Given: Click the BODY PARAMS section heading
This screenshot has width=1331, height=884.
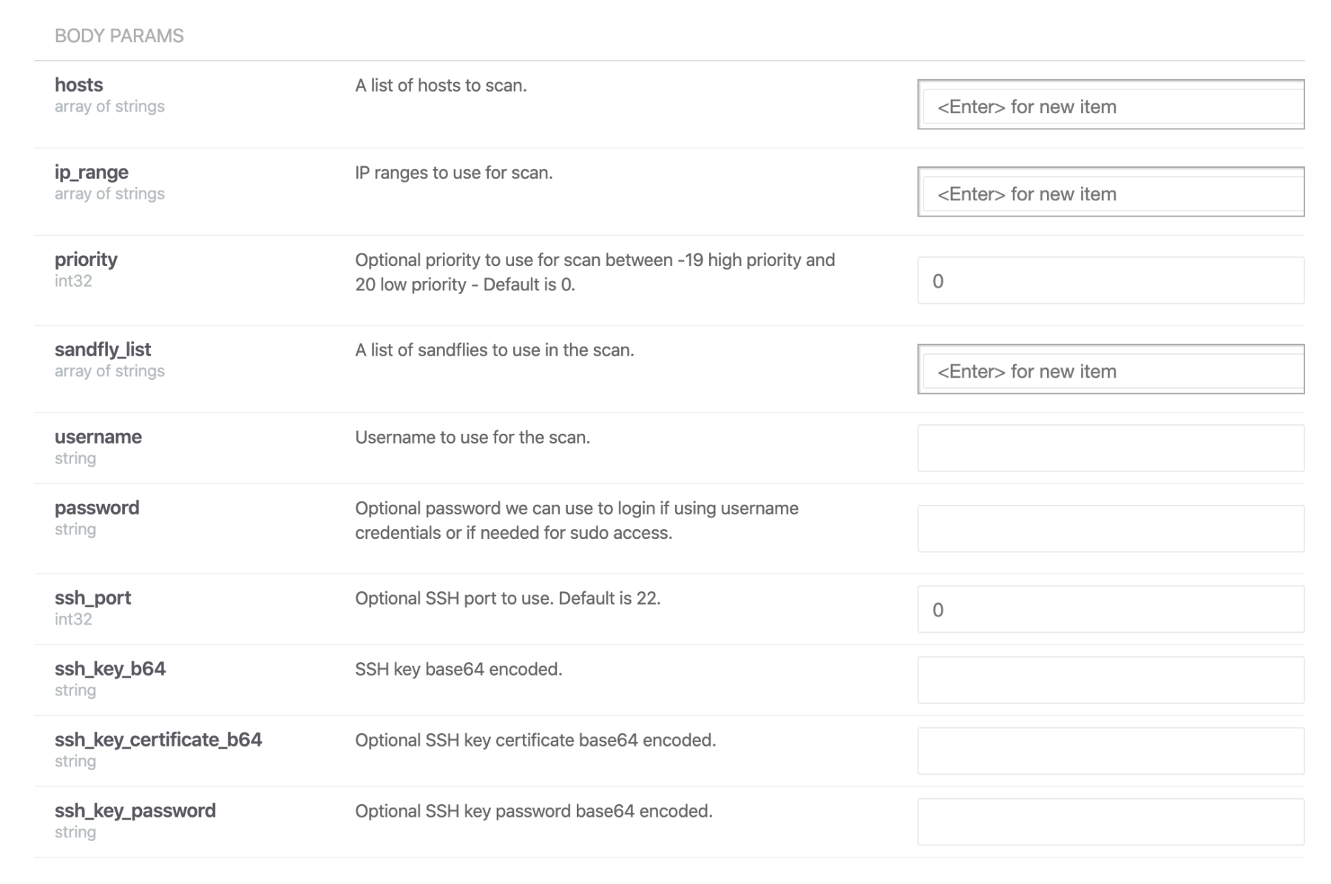Looking at the screenshot, I should [119, 35].
